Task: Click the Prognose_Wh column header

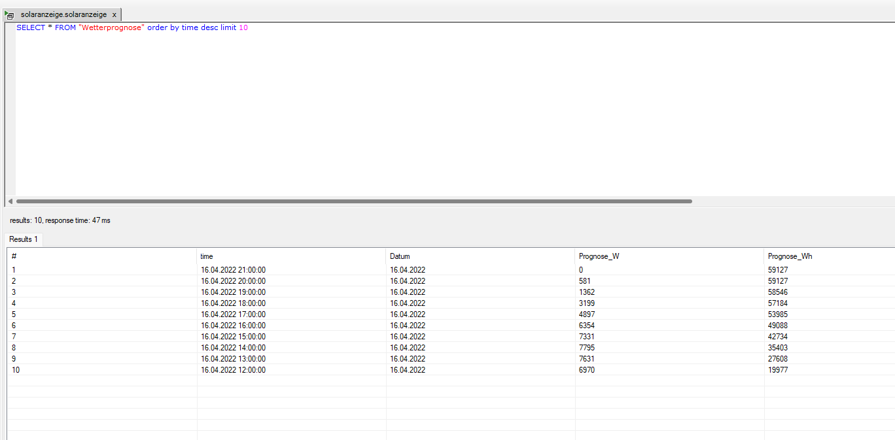Action: 790,256
